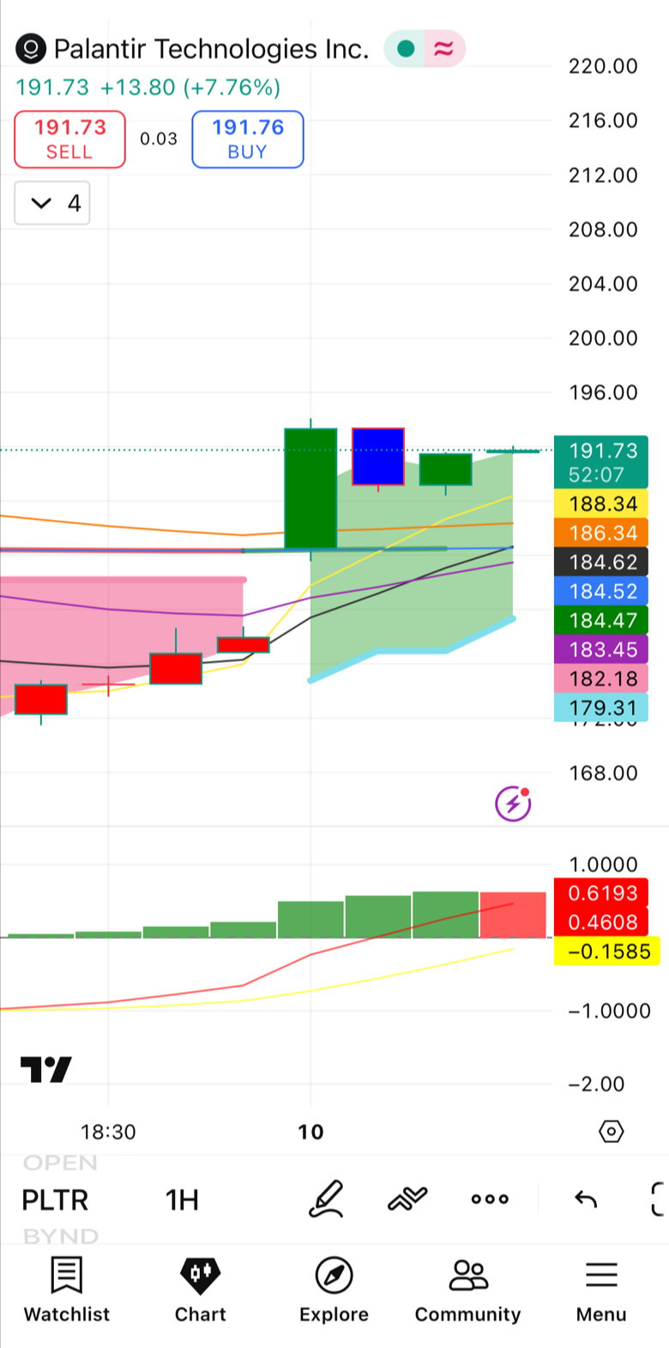Open the PLTR symbol search
The image size is (669, 1348).
55,1200
